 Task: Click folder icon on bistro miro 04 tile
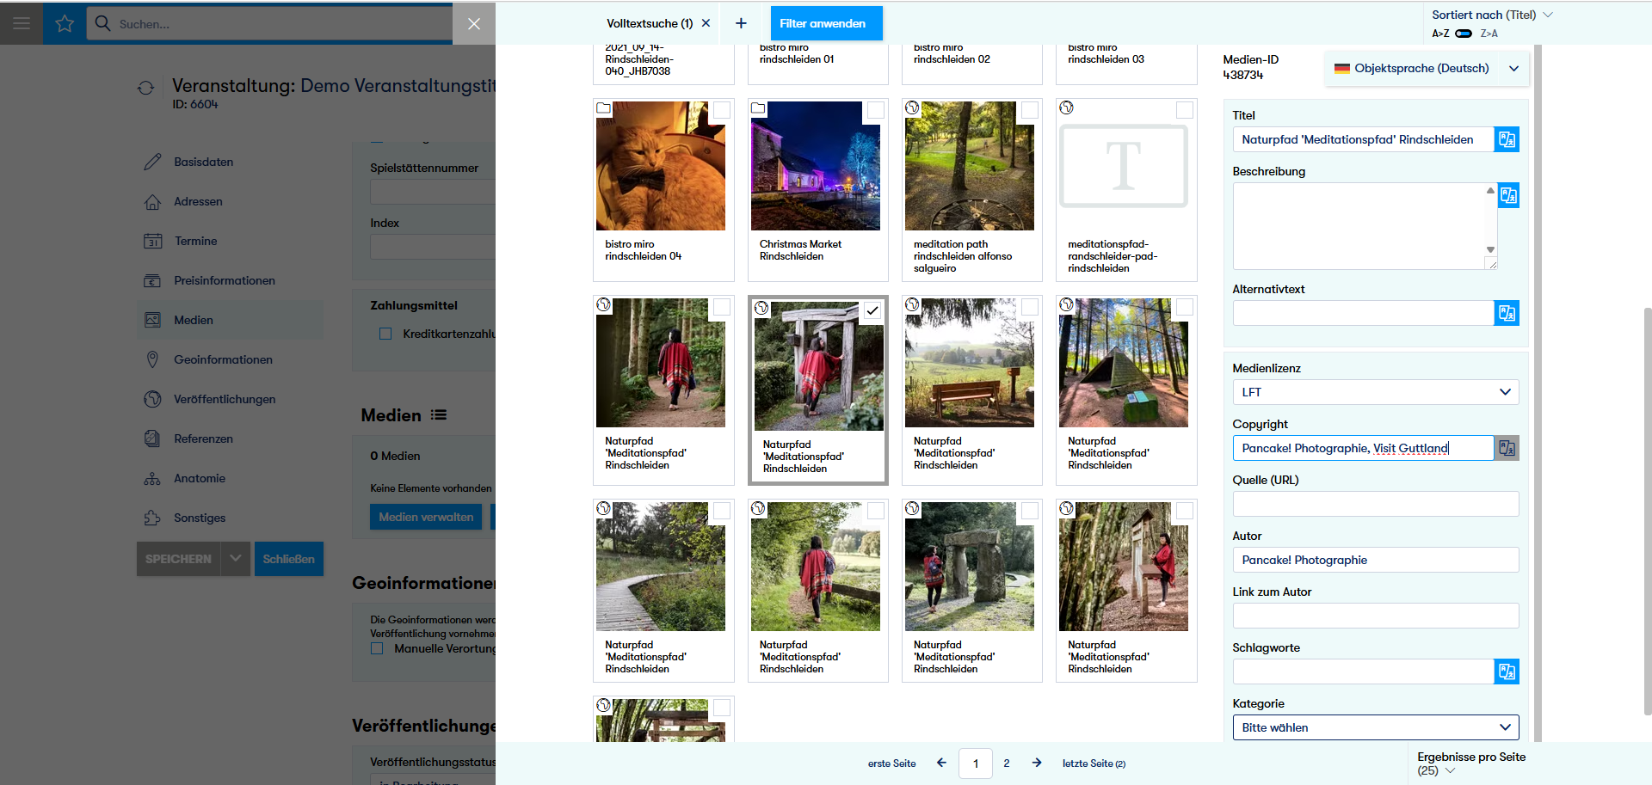pos(604,108)
